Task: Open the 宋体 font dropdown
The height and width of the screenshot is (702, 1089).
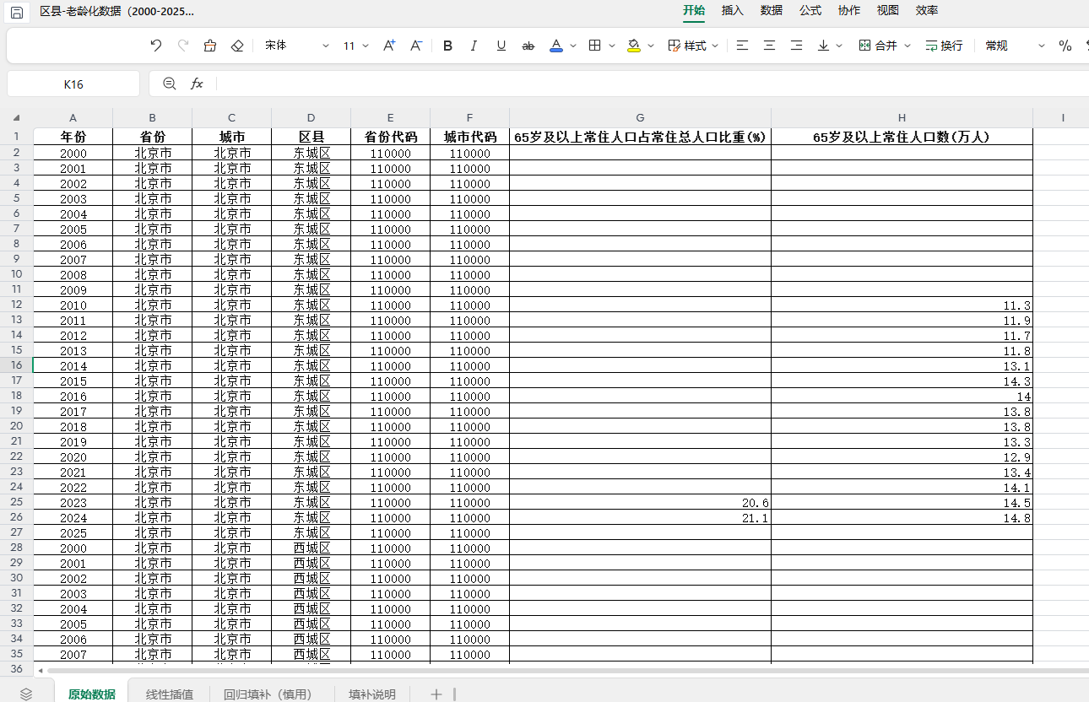Action: pos(297,46)
